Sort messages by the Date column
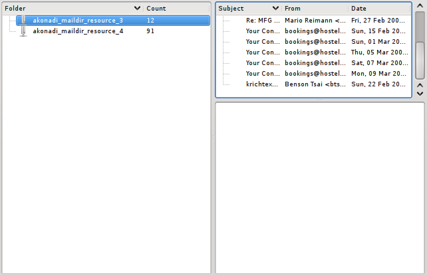The width and height of the screenshot is (427, 275). pos(378,9)
